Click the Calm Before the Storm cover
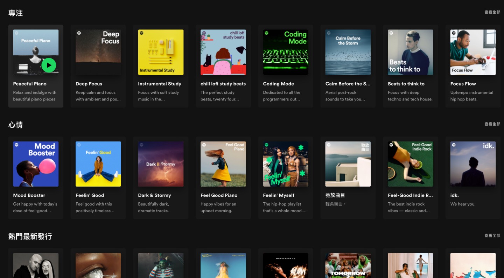Screen dimensions: 504x278 [348, 52]
